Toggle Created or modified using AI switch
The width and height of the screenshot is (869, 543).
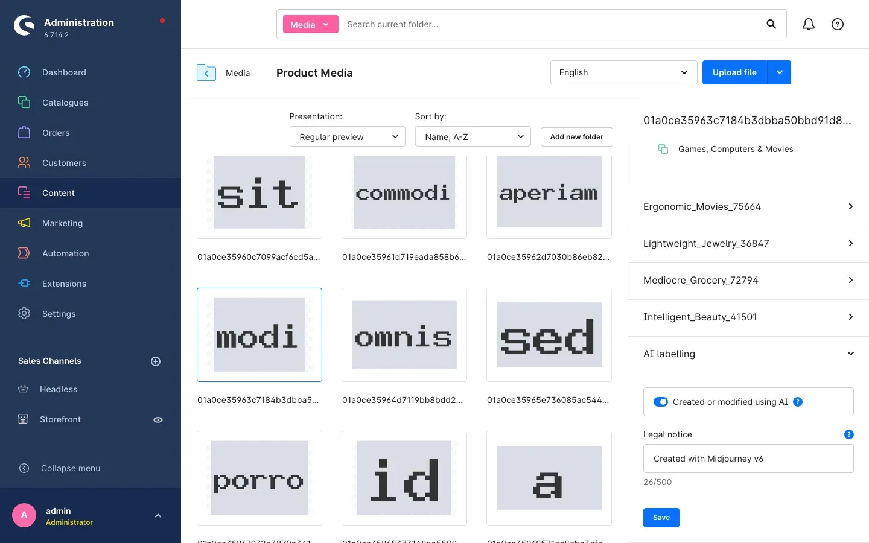point(661,402)
